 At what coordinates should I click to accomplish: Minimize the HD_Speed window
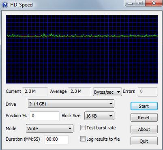pyautogui.click(x=130, y=3)
